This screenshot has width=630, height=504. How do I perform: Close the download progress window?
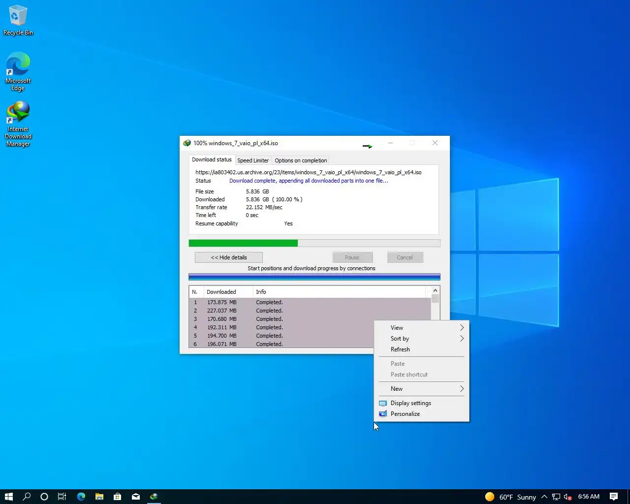point(435,143)
